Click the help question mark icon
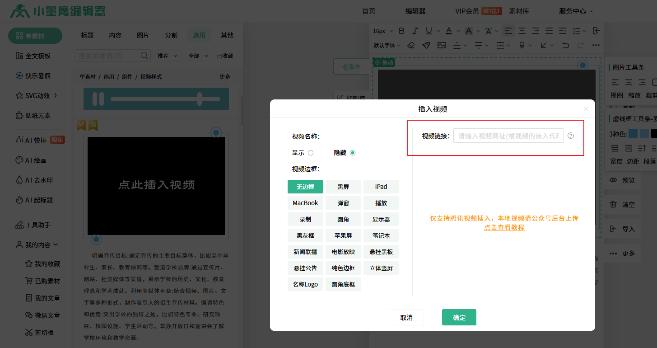 tap(571, 136)
